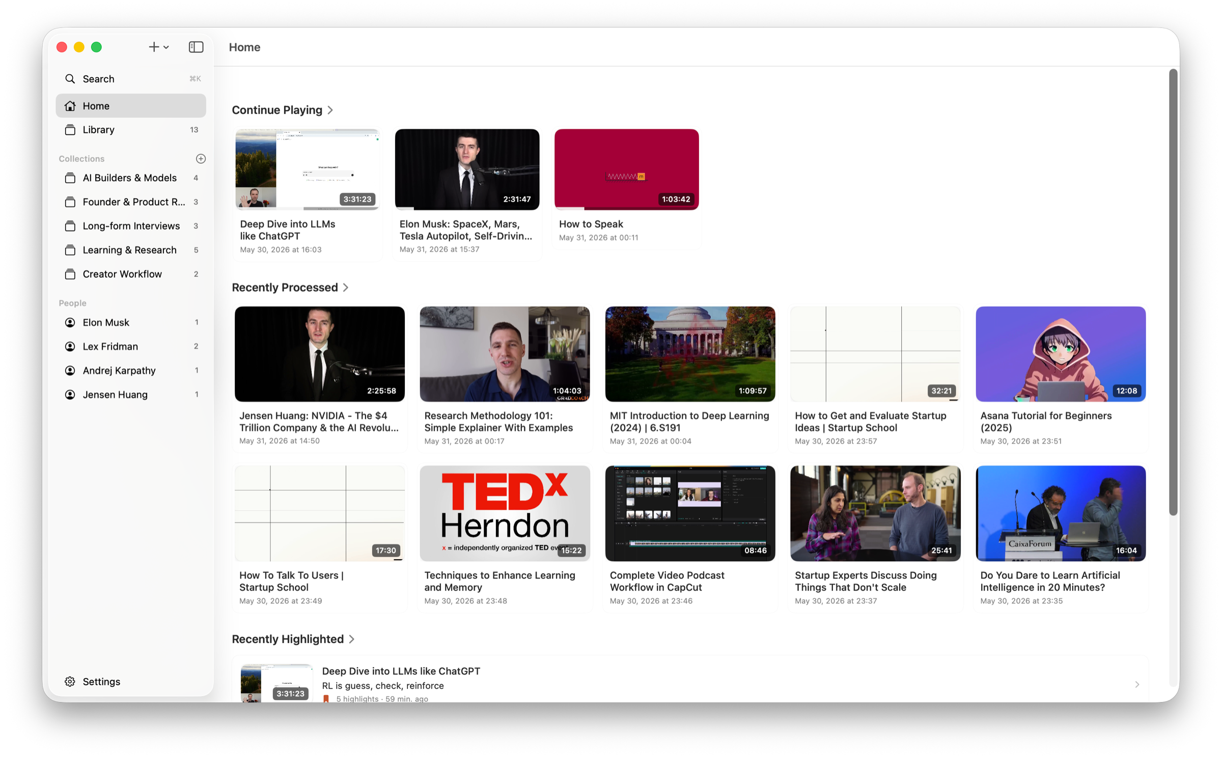Viewport: 1222px width, 757px height.
Task: Open Recently Processed section heading
Action: (285, 288)
